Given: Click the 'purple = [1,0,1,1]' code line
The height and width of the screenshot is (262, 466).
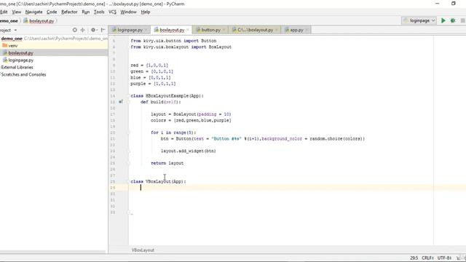Looking at the screenshot, I should [153, 84].
